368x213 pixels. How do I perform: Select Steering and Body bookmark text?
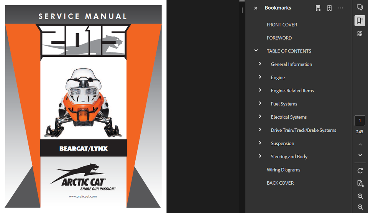click(289, 157)
